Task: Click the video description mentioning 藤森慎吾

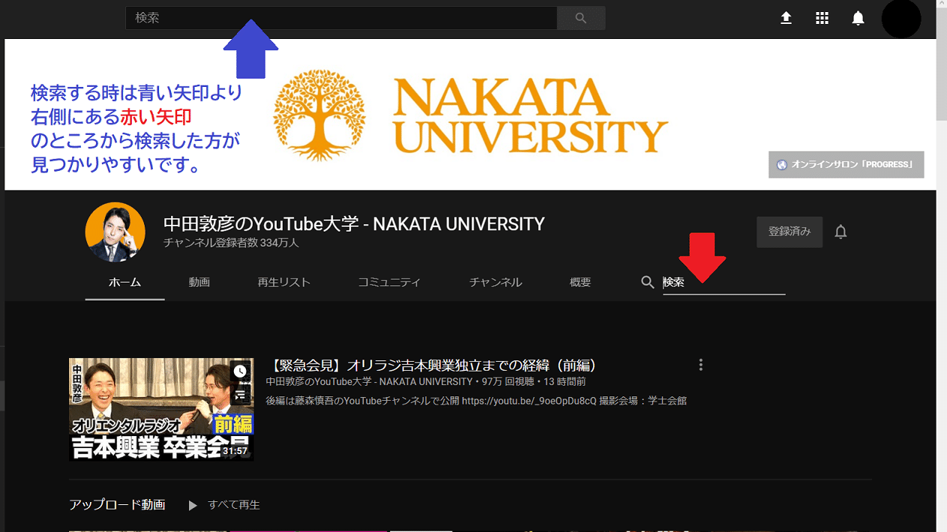Action: tap(476, 401)
